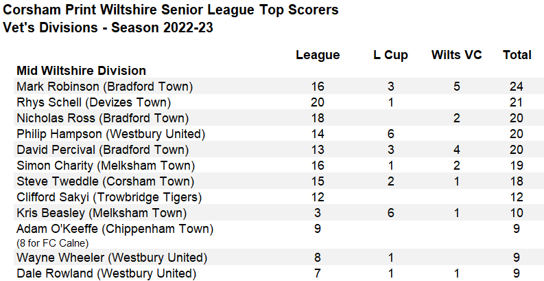Click Adam O'Keeffe (Chippenham Town) entry
Screen dimensions: 544x281
tap(115, 229)
